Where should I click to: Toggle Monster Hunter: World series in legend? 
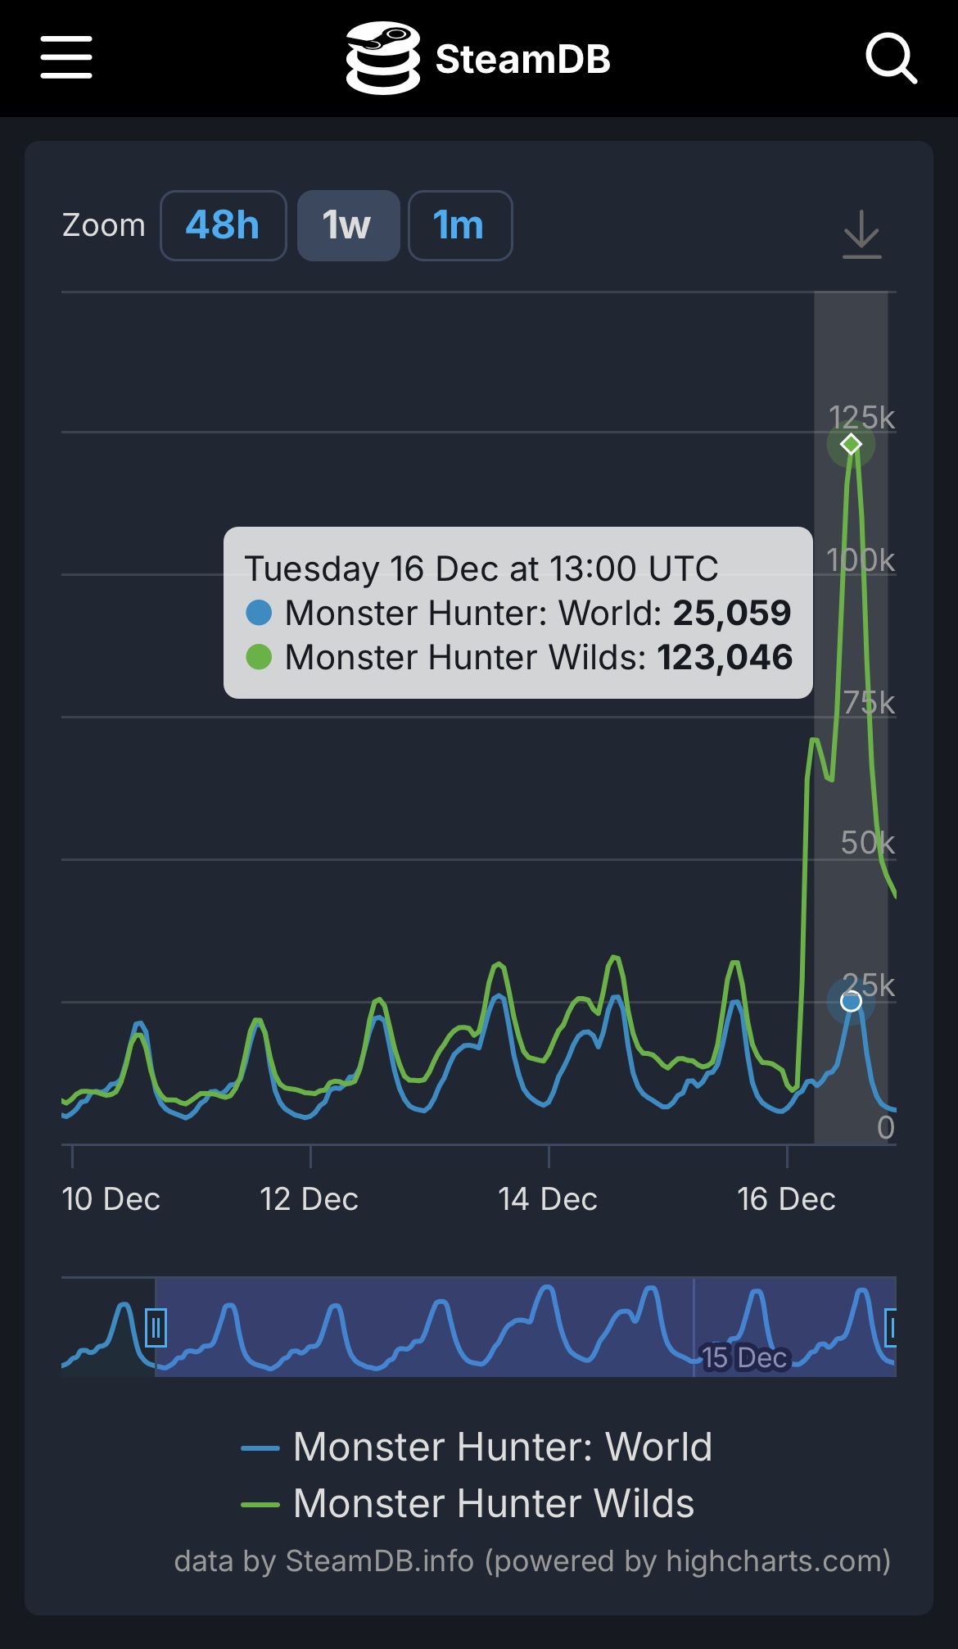tap(502, 1447)
